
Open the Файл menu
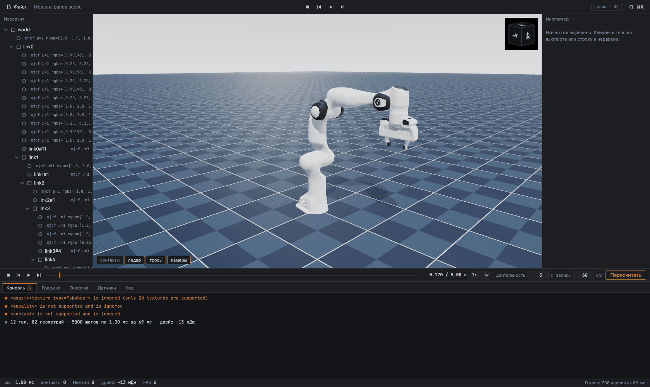pyautogui.click(x=16, y=7)
